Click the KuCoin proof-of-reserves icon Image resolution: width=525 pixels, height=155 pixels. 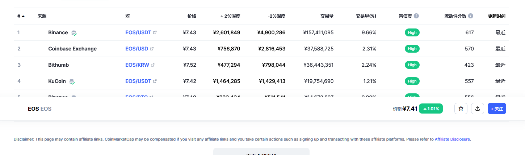click(72, 81)
